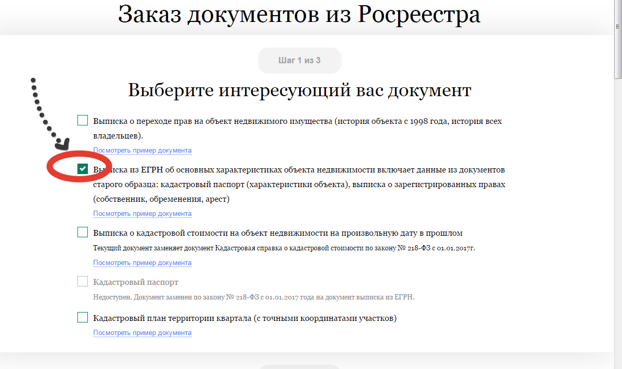Click the 'Кадастровый паспорт' label text
Image resolution: width=622 pixels, height=369 pixels.
click(135, 282)
